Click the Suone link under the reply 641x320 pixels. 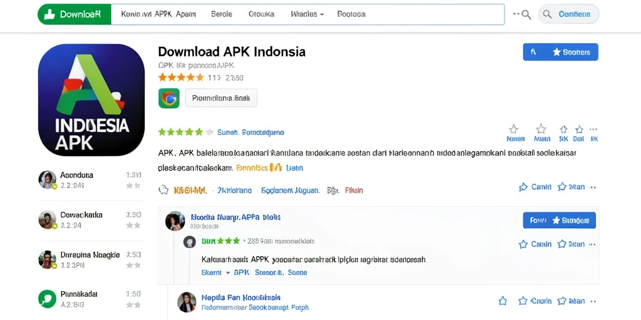pyautogui.click(x=297, y=272)
